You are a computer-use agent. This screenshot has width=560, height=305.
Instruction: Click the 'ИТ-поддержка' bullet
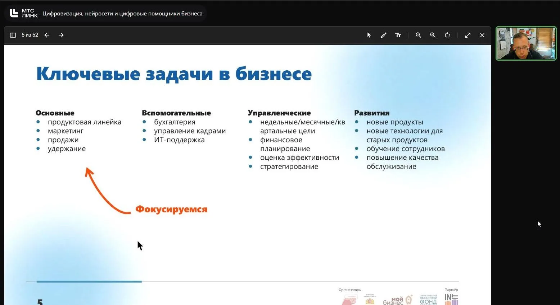(179, 140)
